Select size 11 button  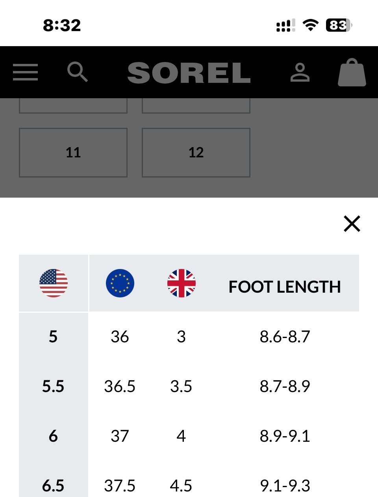(x=73, y=153)
